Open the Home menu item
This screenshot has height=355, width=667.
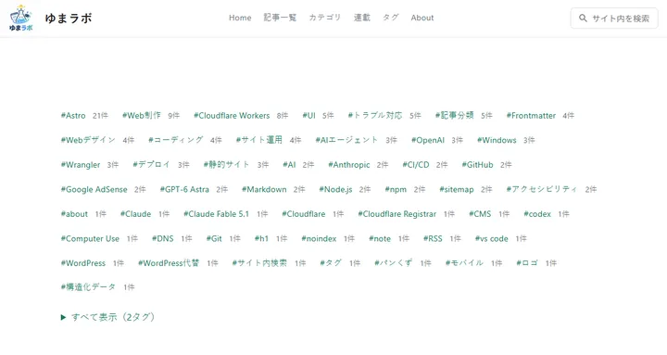point(240,18)
